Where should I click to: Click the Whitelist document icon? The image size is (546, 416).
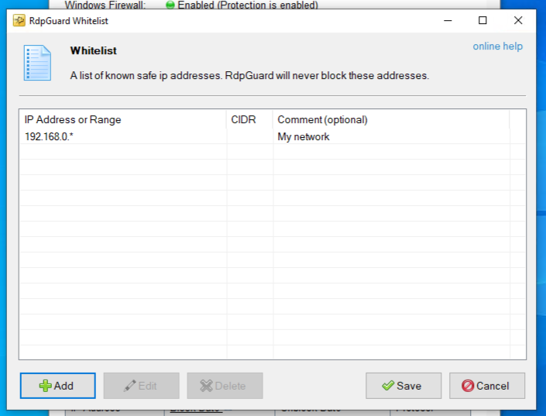(x=37, y=63)
